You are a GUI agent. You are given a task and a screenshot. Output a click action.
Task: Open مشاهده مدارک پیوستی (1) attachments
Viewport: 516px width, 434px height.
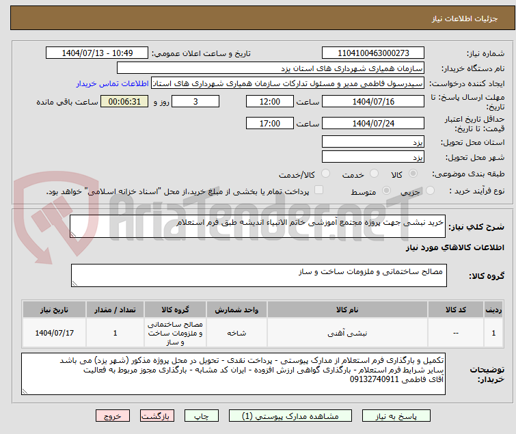click(x=290, y=416)
